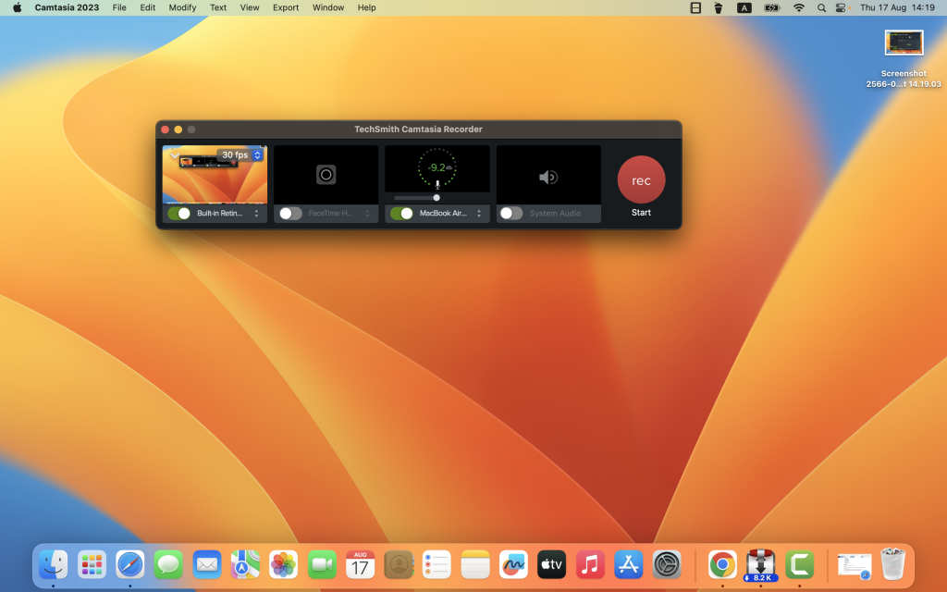Screen dimensions: 947x592
Task: Toggle the Built-in Retina screen recording switch
Action: [x=178, y=214]
